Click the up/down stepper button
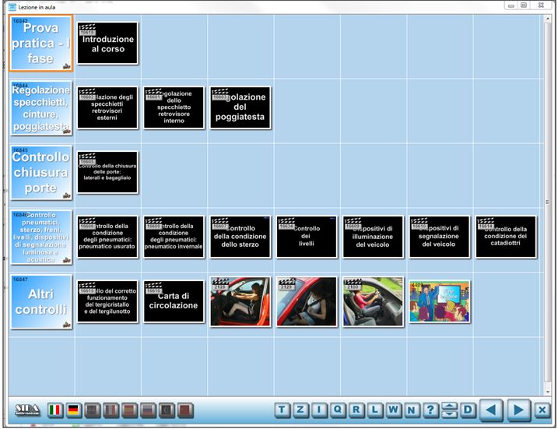This screenshot has width=558, height=429. 449,410
